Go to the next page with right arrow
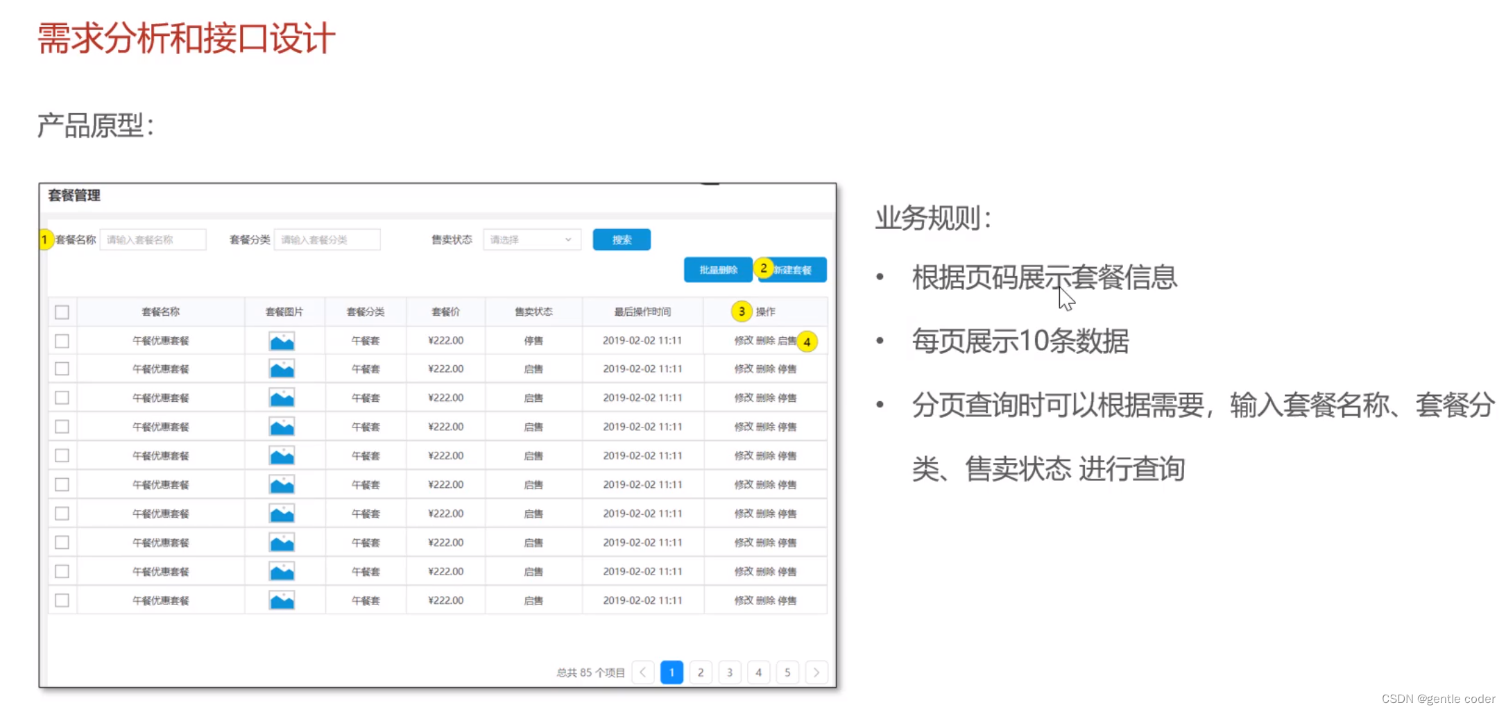 click(x=816, y=672)
